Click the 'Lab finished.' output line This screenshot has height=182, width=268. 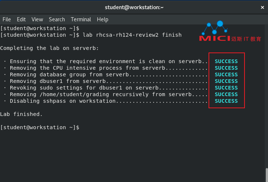(21, 114)
